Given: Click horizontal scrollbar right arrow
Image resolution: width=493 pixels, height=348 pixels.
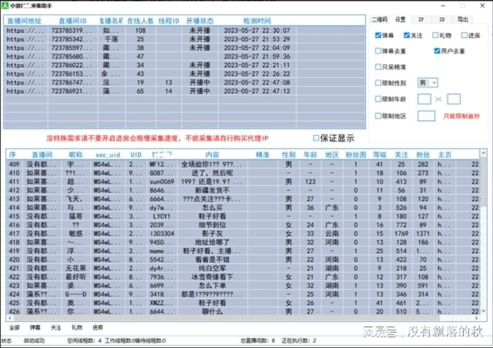Looking at the screenshot, I should point(477,318).
